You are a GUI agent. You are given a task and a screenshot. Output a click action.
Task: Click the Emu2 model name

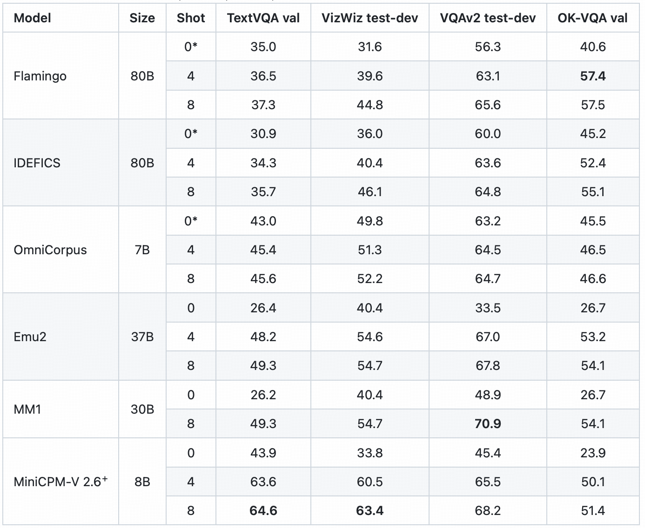30,337
